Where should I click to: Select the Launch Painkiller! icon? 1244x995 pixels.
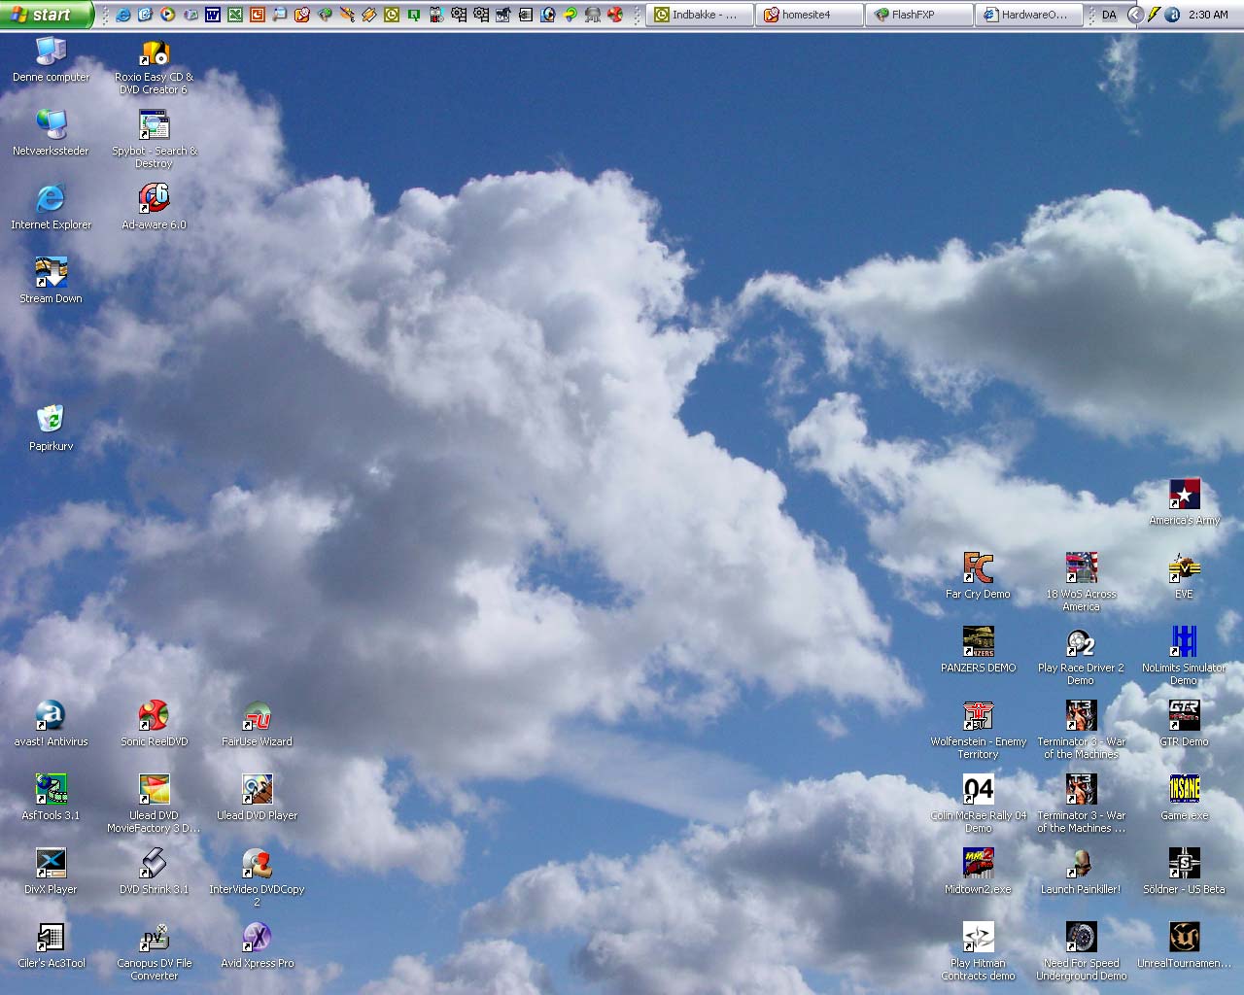[x=1081, y=873]
